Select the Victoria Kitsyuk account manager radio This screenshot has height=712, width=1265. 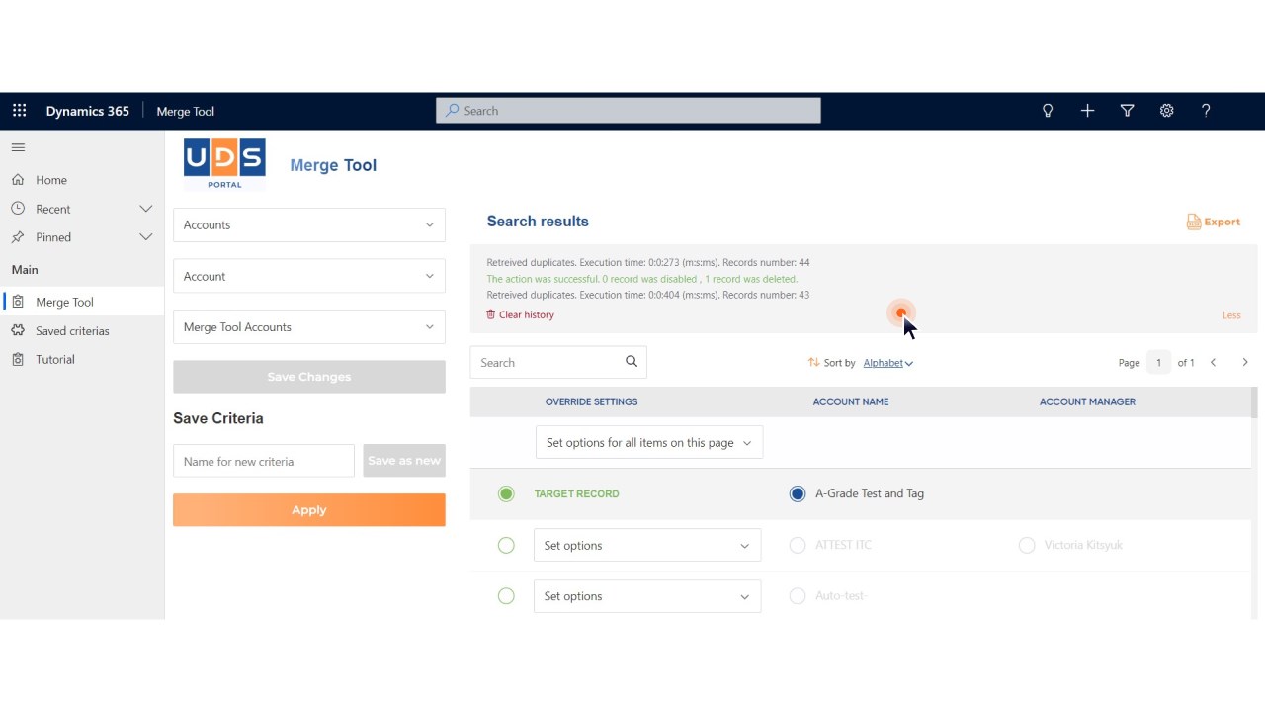click(x=1027, y=545)
